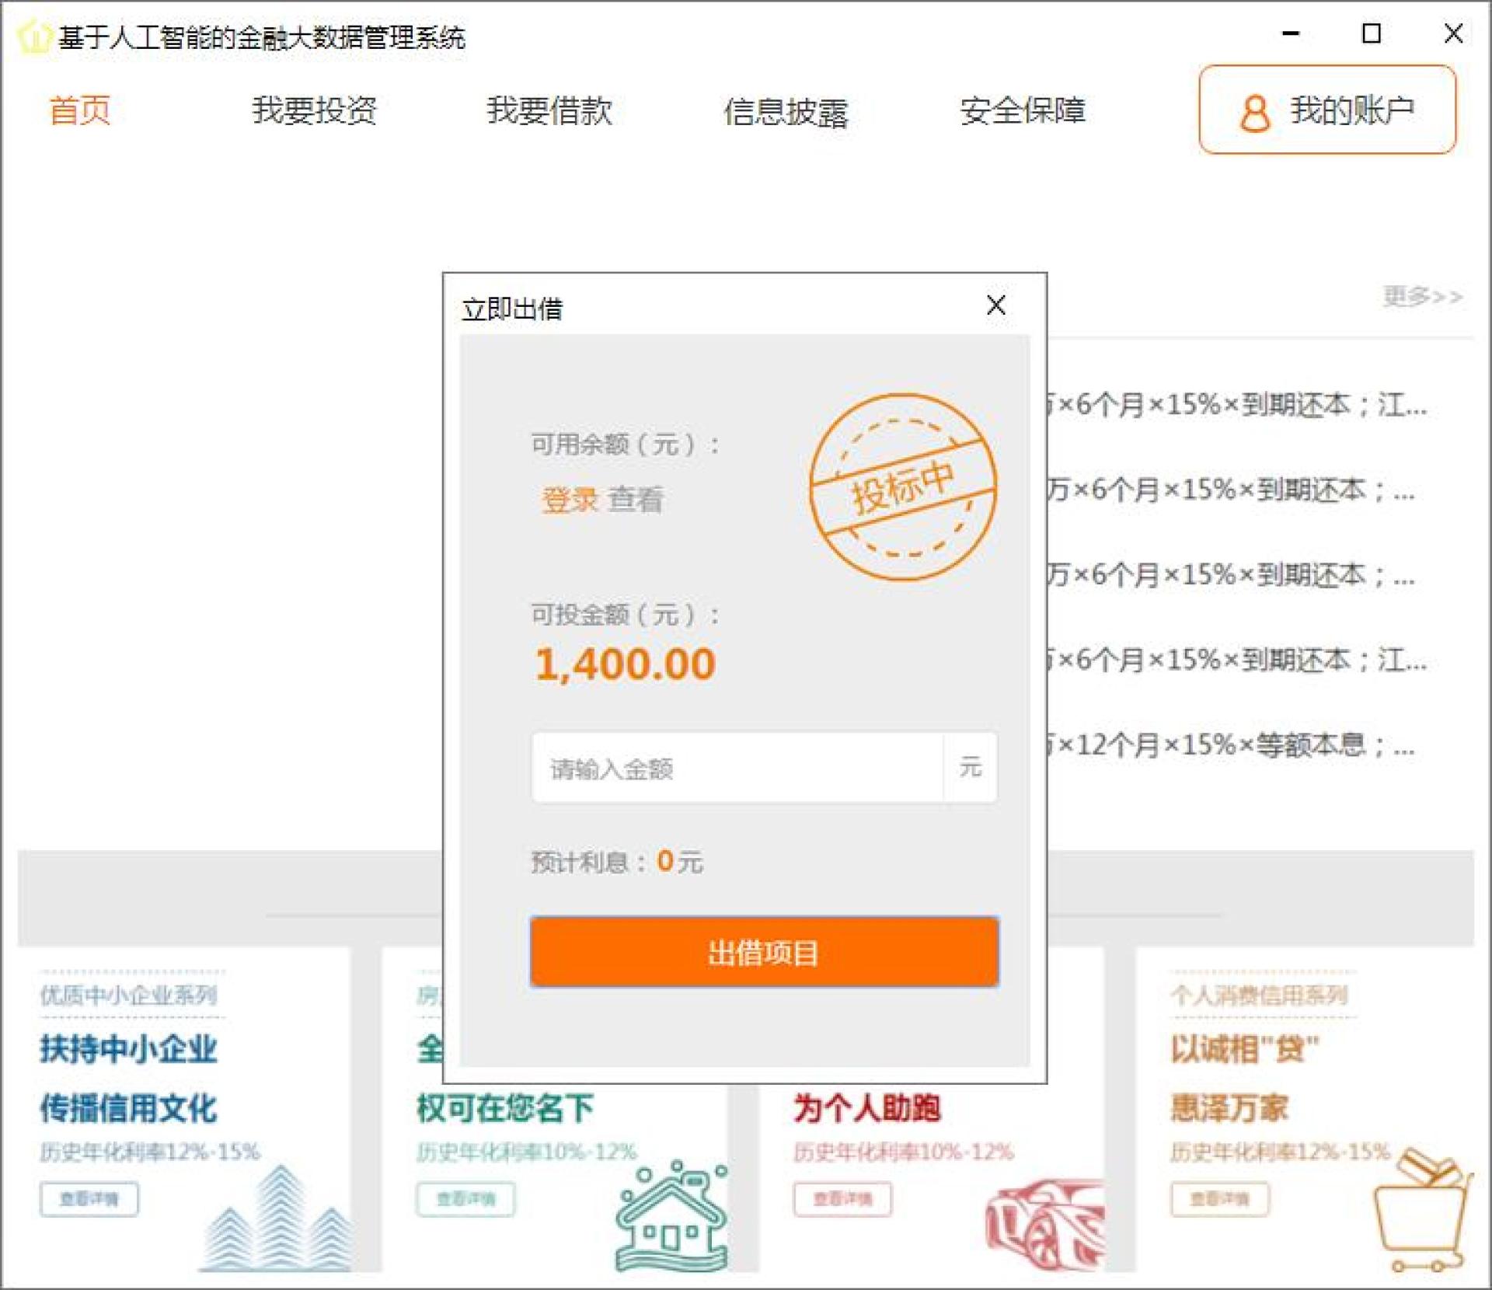Click the buildings illustration icon

(x=278, y=1220)
